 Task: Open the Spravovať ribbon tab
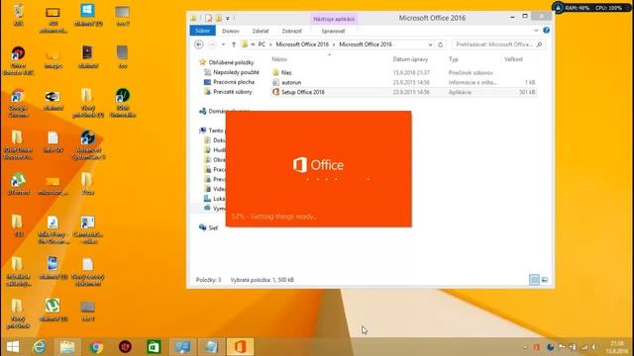click(x=333, y=31)
